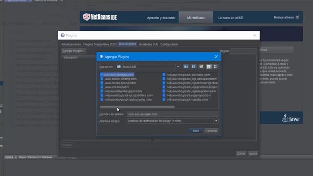Select file net-java-nbogipack-joglproject.nbm
Viewport: 313px width, 176px height.
[x=189, y=95]
